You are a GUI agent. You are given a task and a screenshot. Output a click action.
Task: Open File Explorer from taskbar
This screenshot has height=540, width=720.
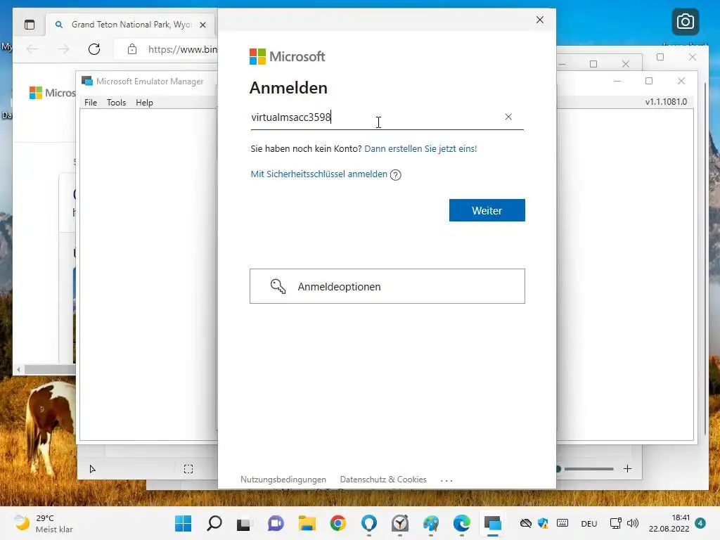307,523
